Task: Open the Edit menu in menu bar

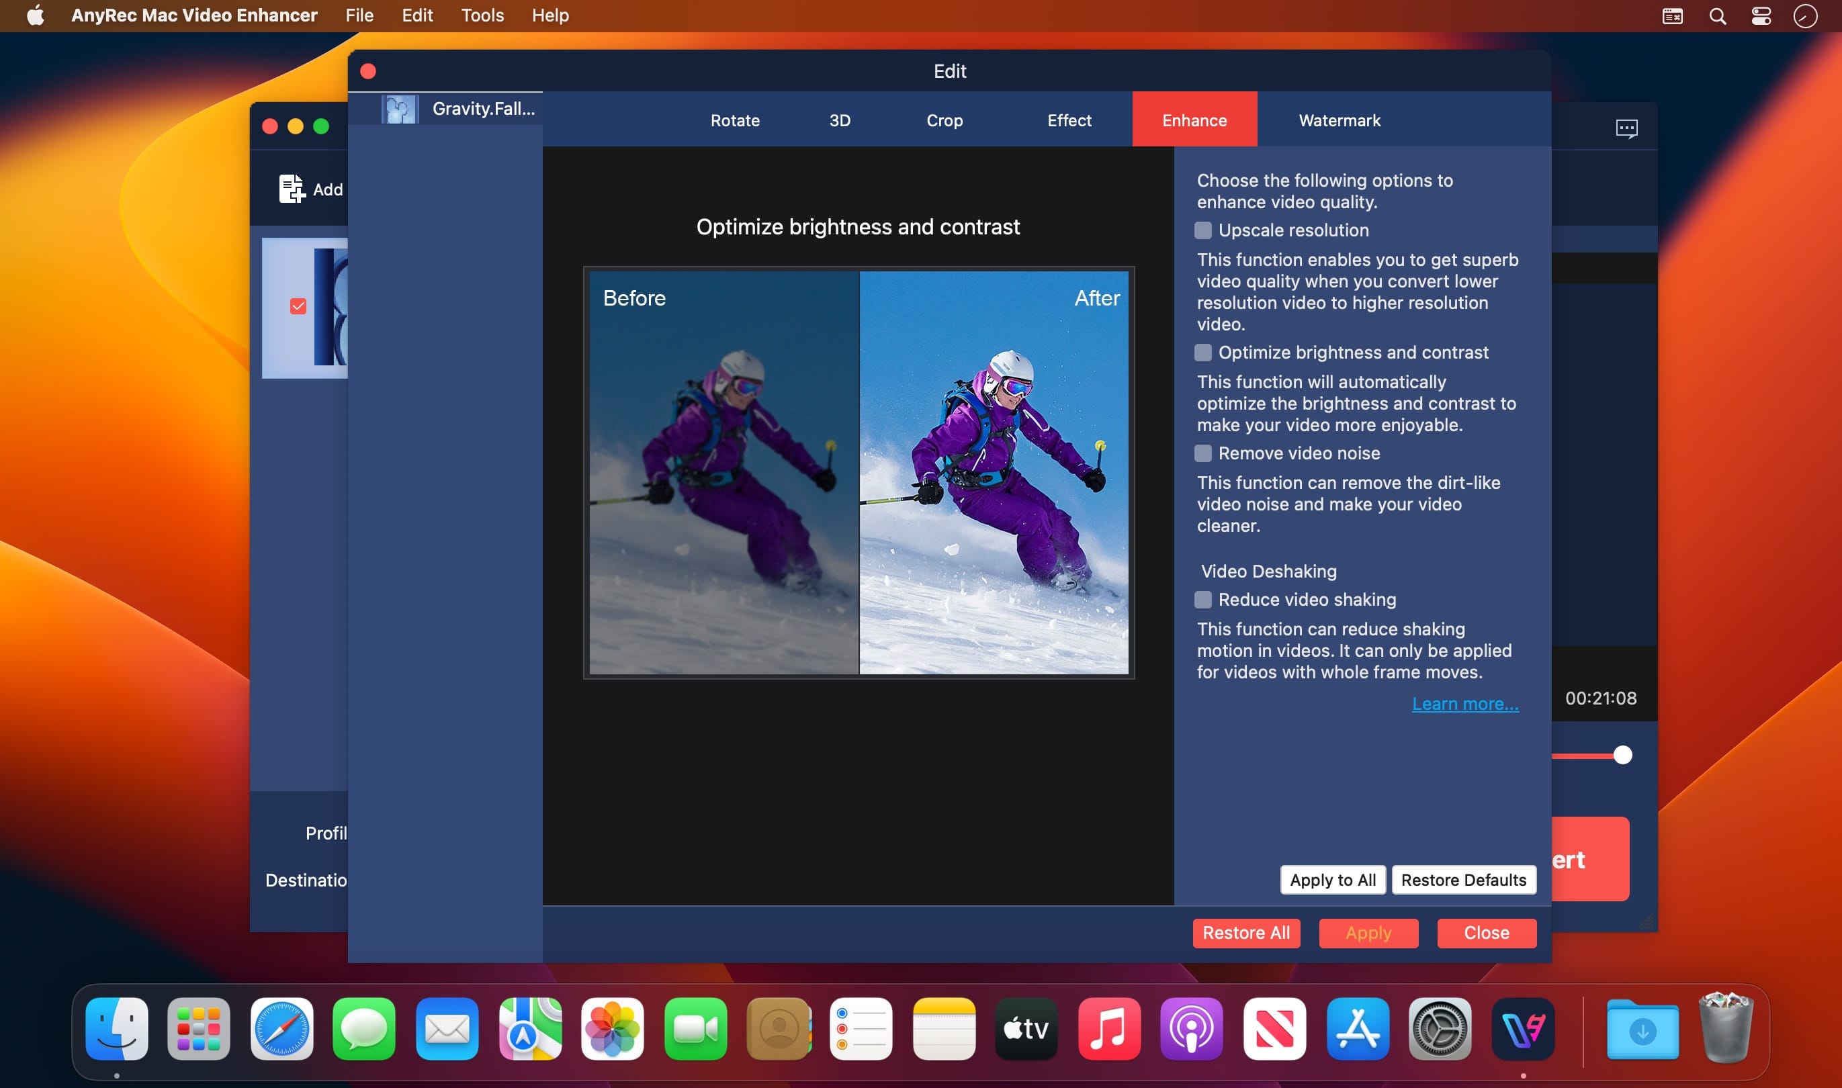Action: pyautogui.click(x=417, y=15)
